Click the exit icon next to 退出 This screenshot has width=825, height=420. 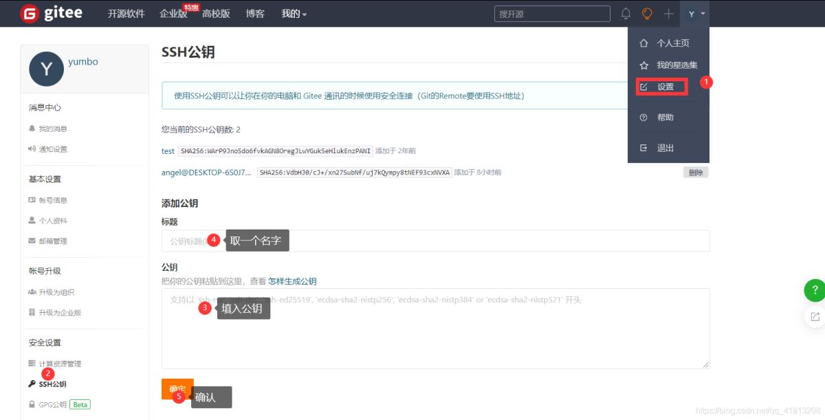coord(643,147)
